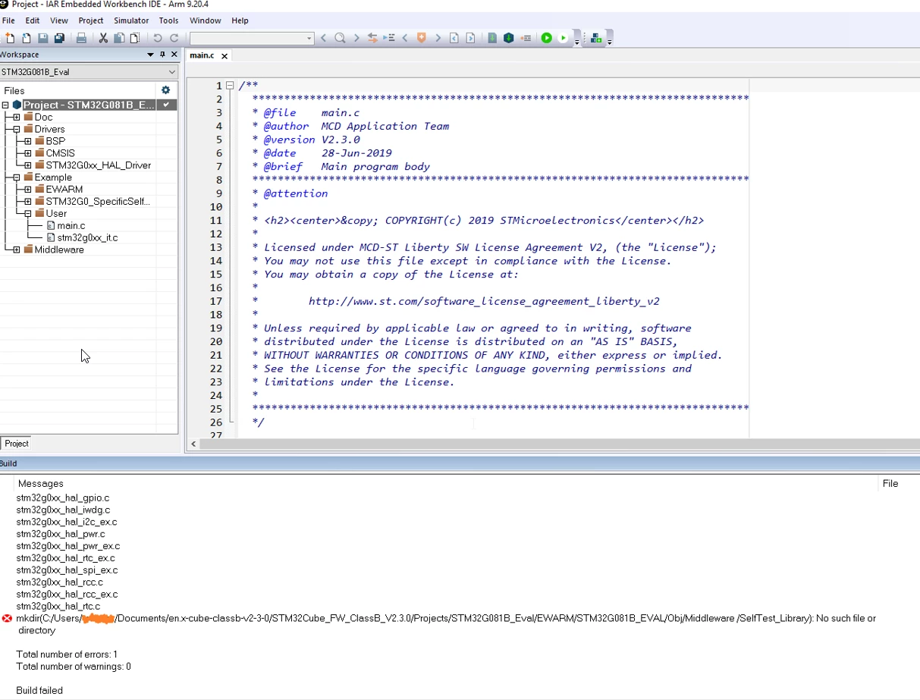920x700 pixels.
Task: Click the Make build icon
Action: [x=509, y=38]
